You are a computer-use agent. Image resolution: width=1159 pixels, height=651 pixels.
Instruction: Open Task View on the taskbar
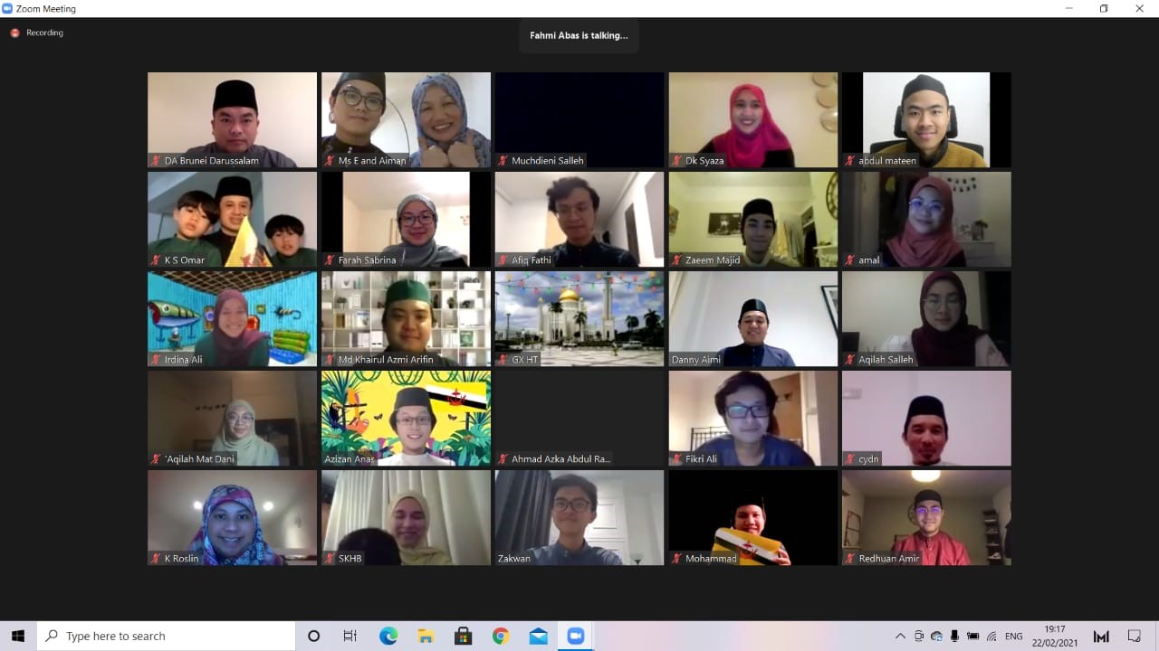click(x=350, y=637)
